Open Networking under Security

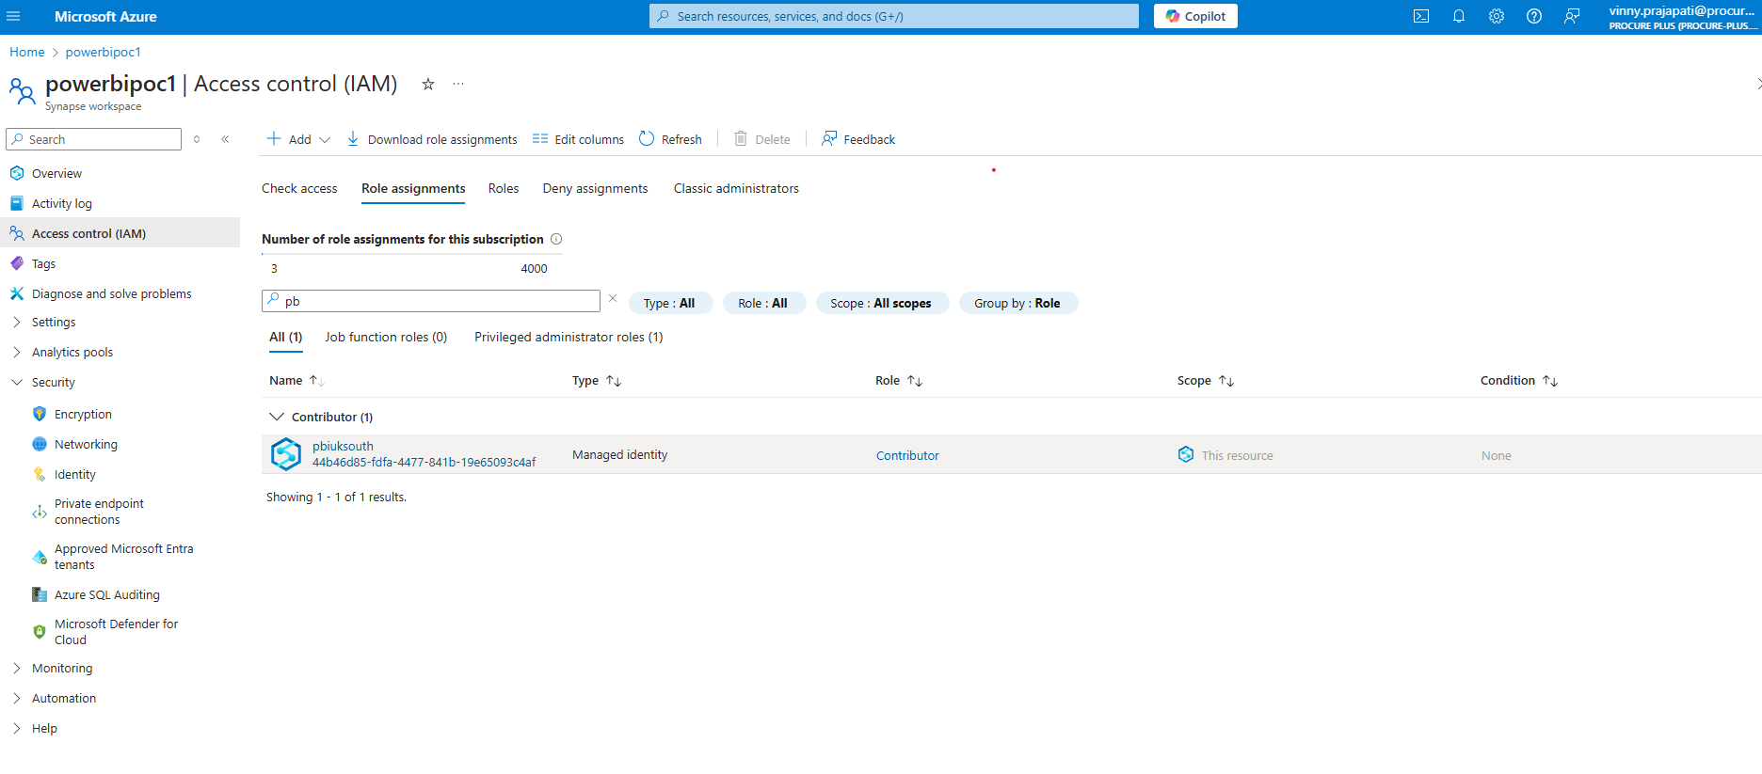point(86,444)
